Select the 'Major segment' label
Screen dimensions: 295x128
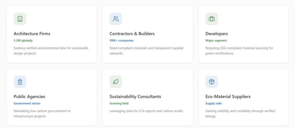pos(216,40)
